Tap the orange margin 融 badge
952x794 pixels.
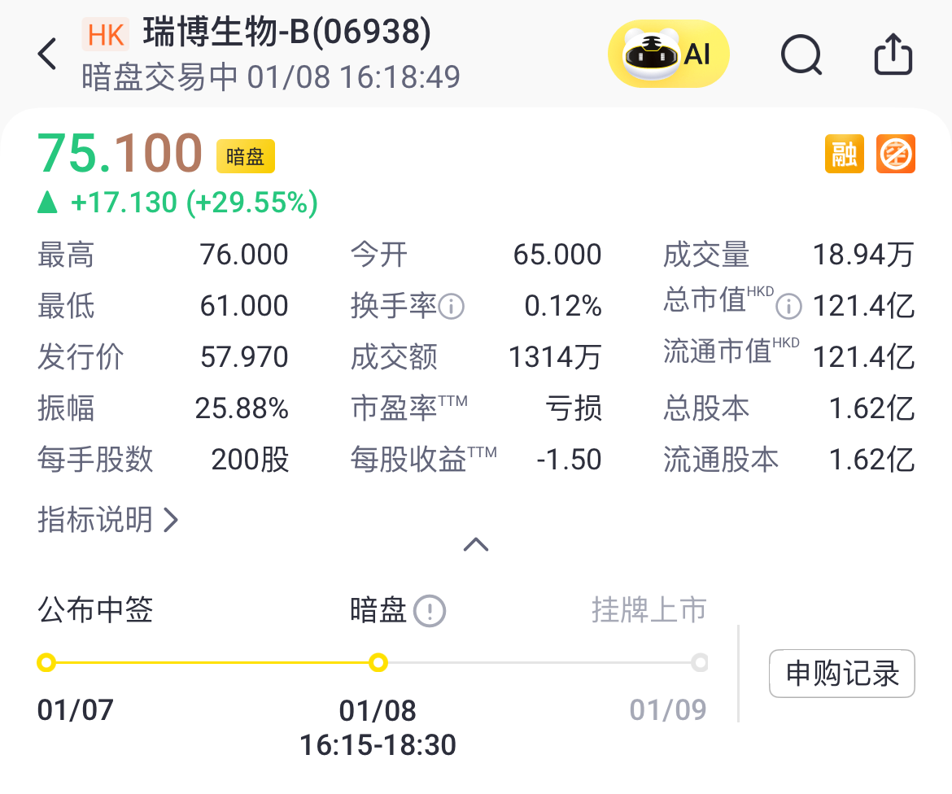tap(844, 154)
